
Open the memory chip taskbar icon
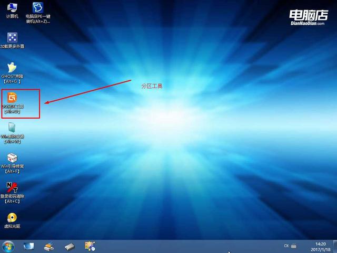tap(70, 247)
